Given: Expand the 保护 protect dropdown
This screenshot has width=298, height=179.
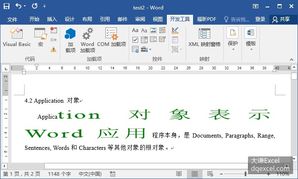Looking at the screenshot, I should tap(233, 50).
